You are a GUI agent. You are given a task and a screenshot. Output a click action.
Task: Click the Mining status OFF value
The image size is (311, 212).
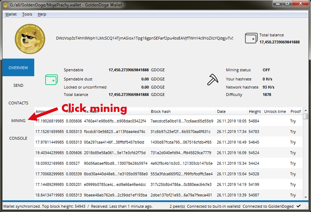tap(266, 70)
